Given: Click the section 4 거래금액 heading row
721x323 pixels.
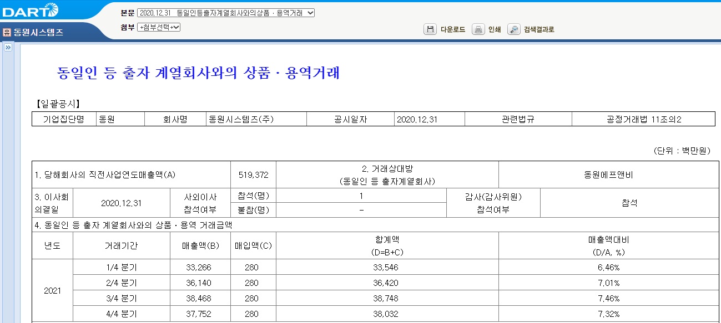Looking at the screenshot, I should (375, 225).
